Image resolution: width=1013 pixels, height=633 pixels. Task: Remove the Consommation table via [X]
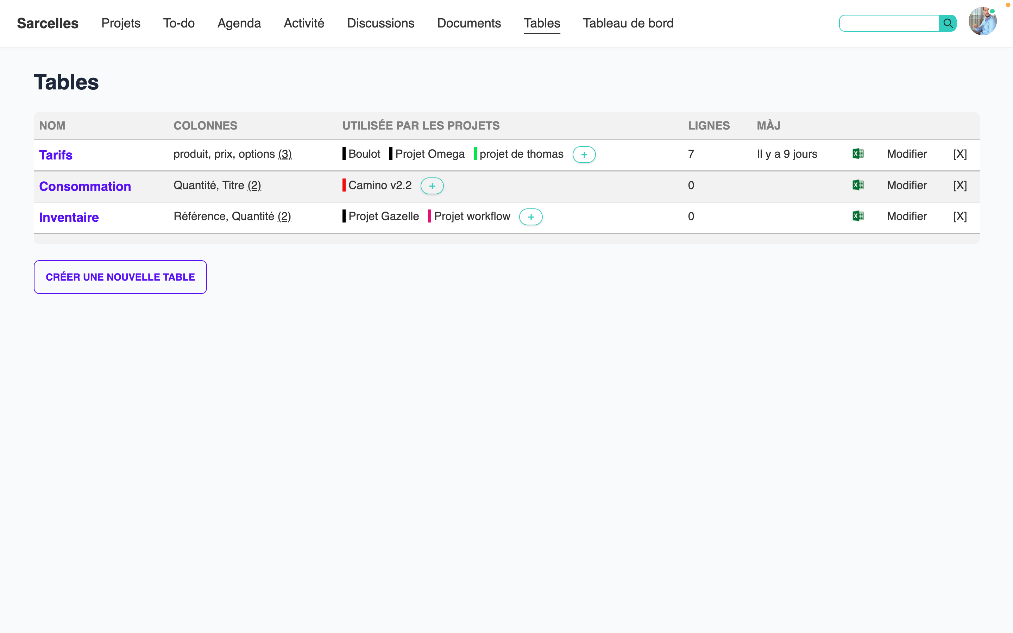click(959, 185)
